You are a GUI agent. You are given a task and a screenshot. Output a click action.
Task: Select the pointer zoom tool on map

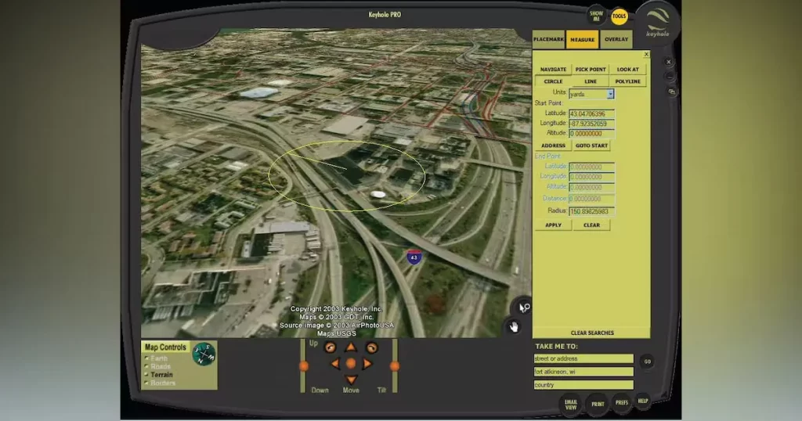522,307
